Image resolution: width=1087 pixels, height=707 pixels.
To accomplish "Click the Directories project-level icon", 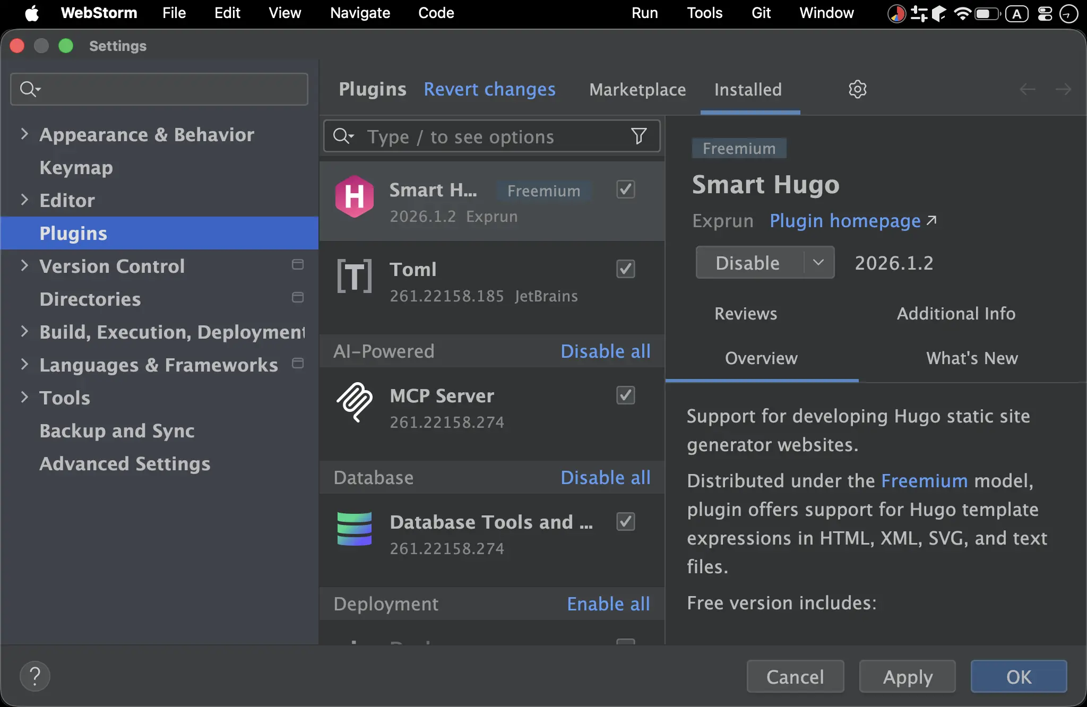I will 298,297.
